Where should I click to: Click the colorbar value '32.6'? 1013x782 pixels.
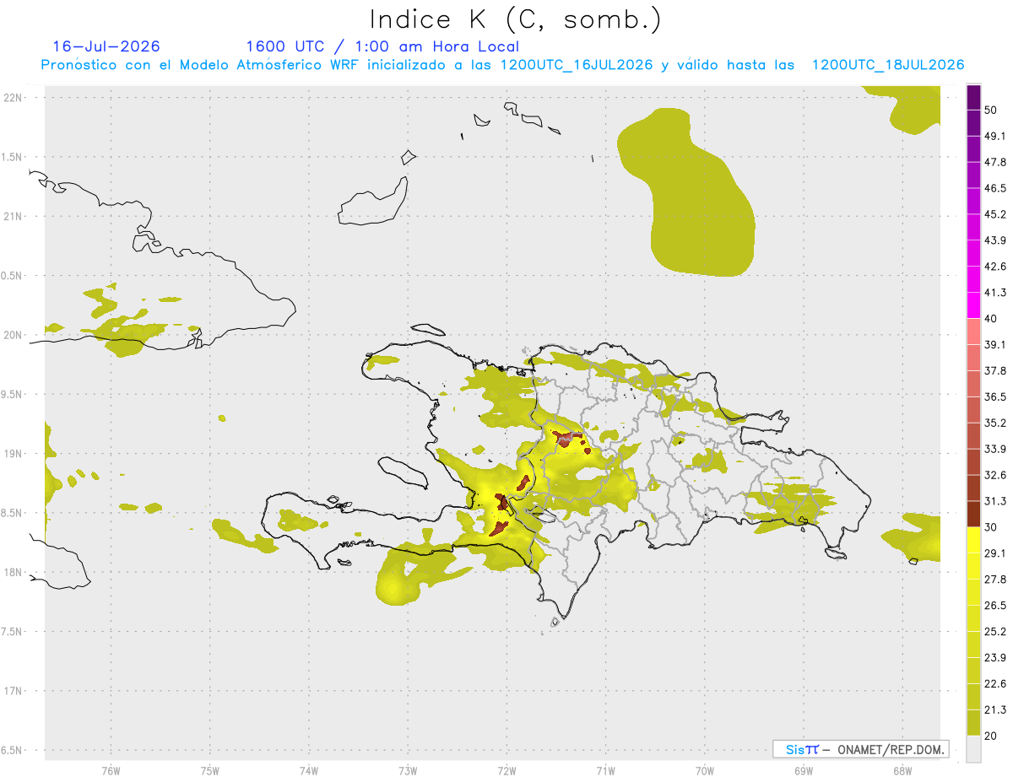[x=995, y=475]
